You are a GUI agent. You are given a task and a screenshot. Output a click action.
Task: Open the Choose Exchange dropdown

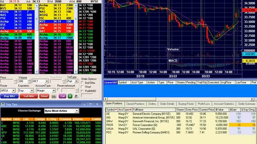coord(77,111)
